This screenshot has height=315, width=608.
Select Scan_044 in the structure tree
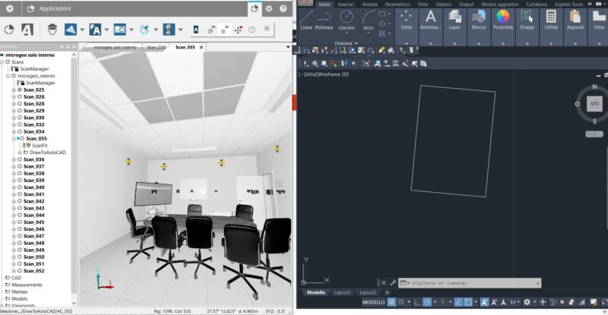[33, 215]
